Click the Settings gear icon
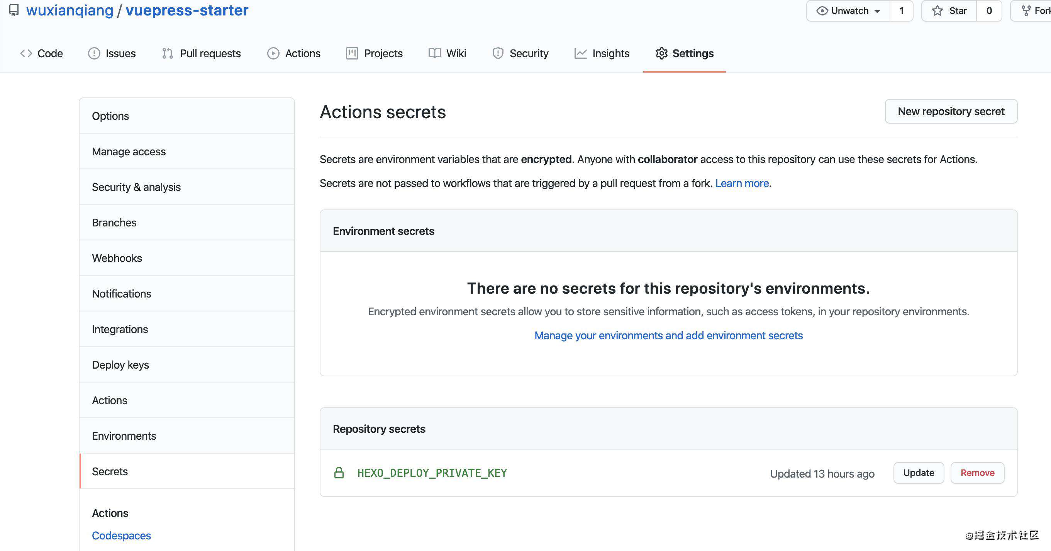Image resolution: width=1051 pixels, height=551 pixels. [x=661, y=53]
